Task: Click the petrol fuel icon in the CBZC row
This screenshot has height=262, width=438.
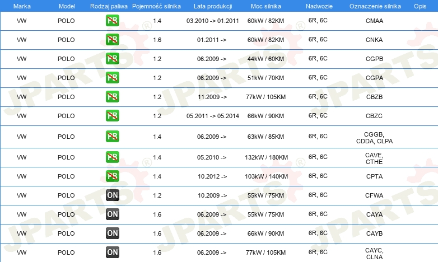Action: click(112, 115)
